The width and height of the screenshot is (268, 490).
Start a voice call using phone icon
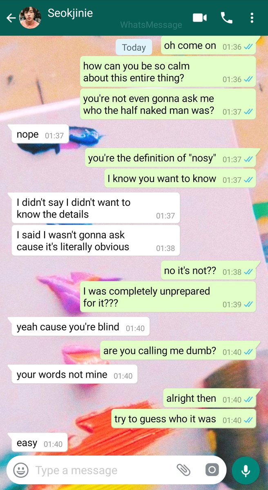(226, 18)
